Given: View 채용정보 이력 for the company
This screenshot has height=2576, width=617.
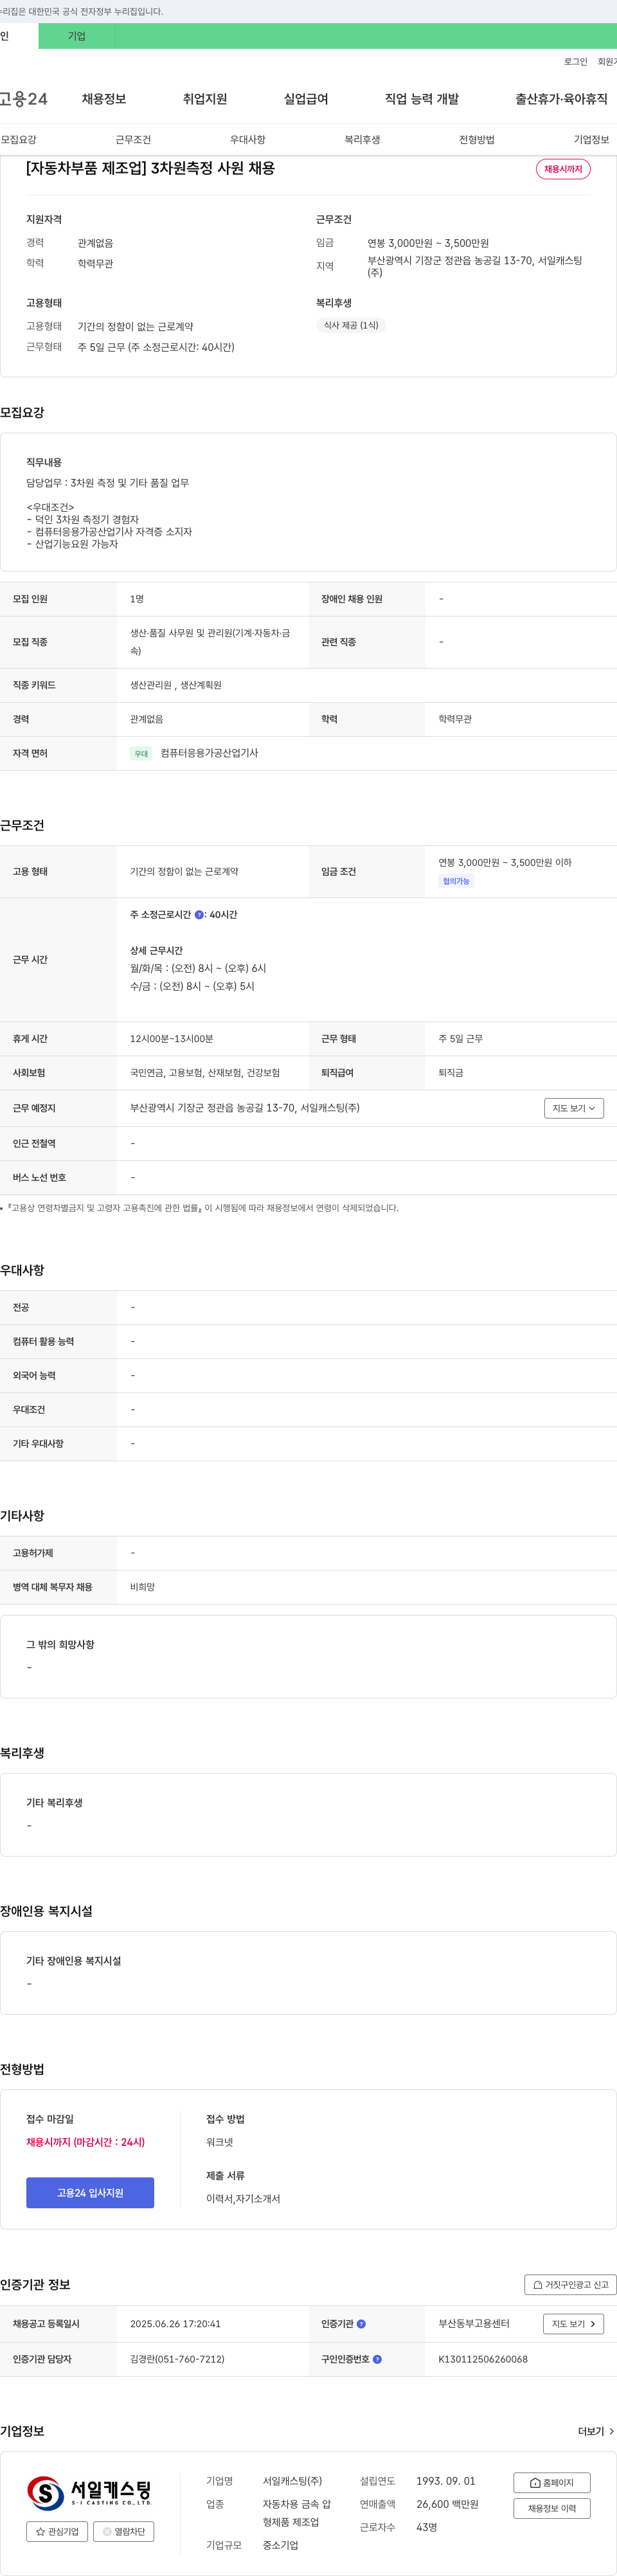Looking at the screenshot, I should tap(552, 2508).
